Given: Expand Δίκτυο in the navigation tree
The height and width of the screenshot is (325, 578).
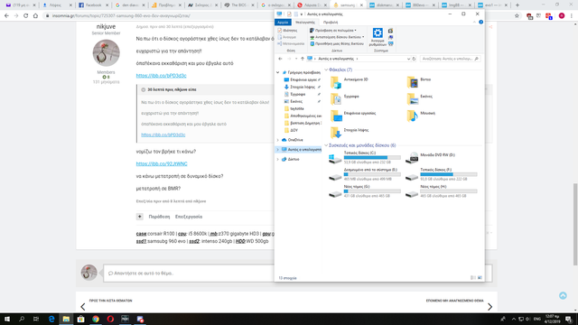Looking at the screenshot, I should (x=278, y=159).
